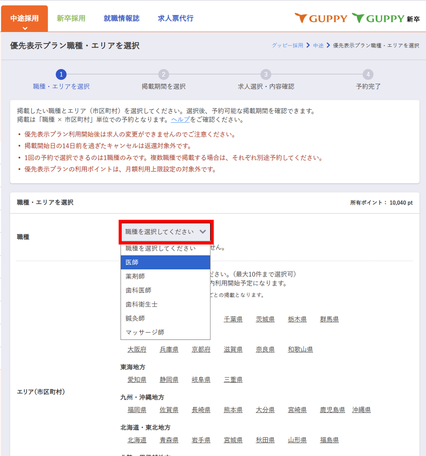Image resolution: width=426 pixels, height=456 pixels.
Task: Select 和歌山県 prefecture
Action: pos(300,349)
